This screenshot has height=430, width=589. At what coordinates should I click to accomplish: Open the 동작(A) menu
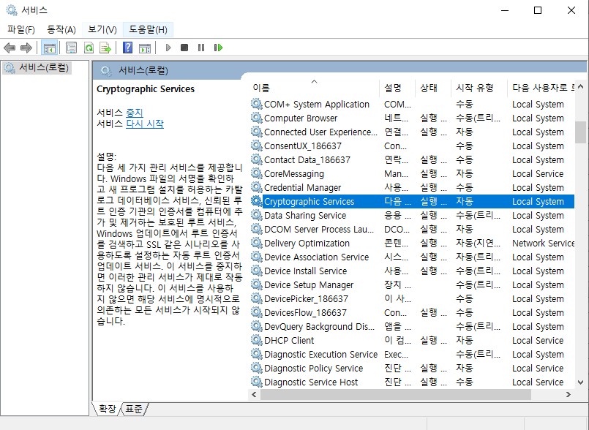[x=61, y=29]
